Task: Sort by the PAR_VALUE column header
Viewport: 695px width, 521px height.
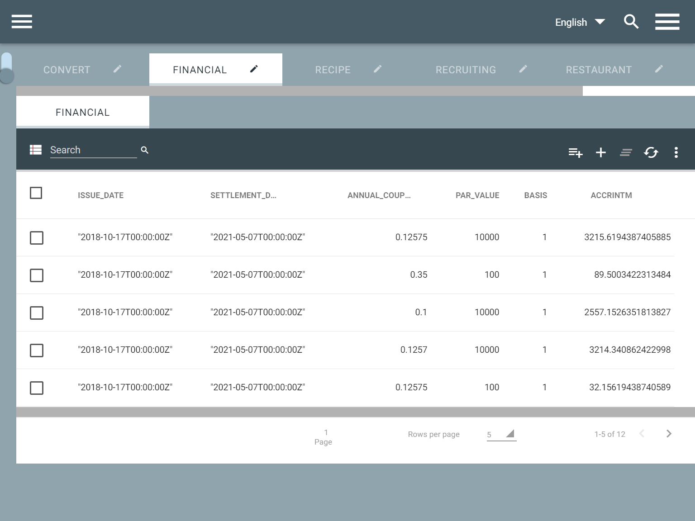Action: pyautogui.click(x=477, y=195)
